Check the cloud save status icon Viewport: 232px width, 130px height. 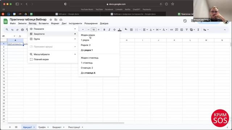coord(61,19)
